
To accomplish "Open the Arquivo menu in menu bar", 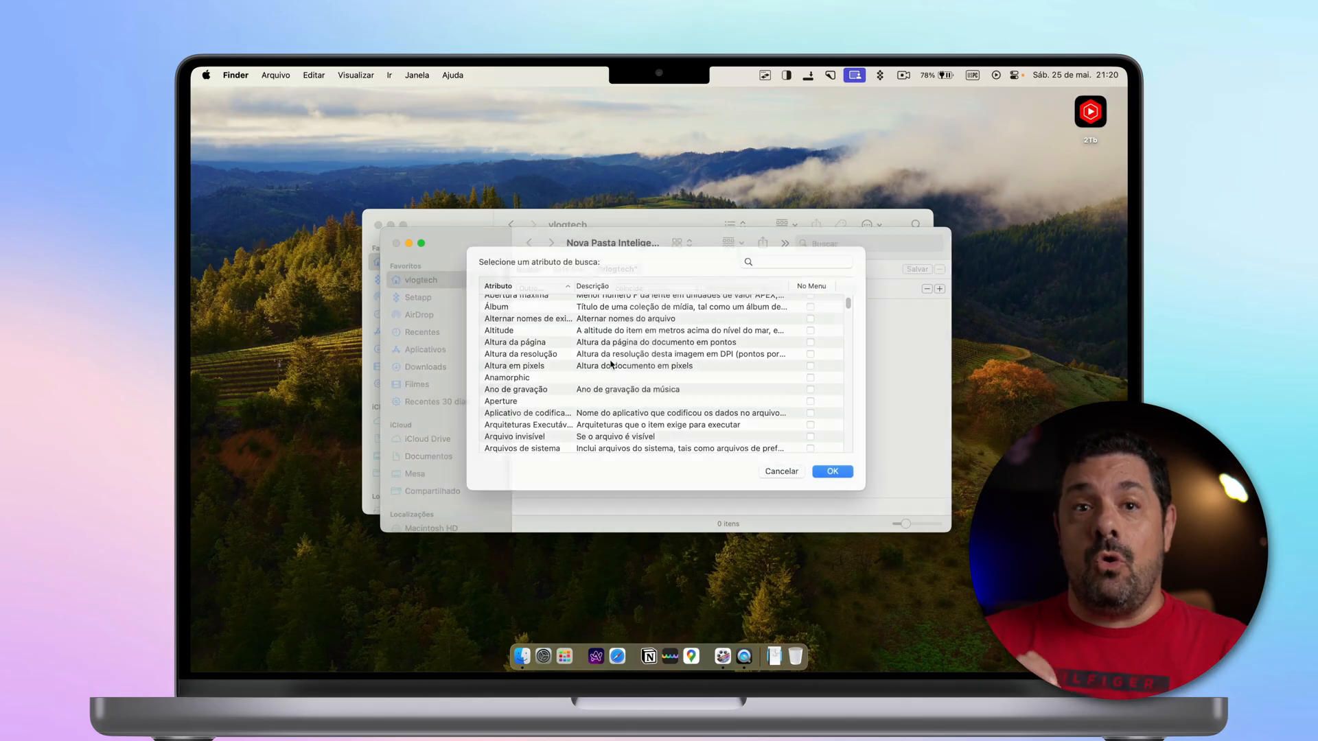I will (276, 74).
